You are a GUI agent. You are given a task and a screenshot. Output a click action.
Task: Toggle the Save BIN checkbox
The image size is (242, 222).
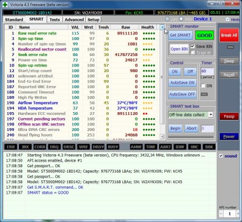192,46
